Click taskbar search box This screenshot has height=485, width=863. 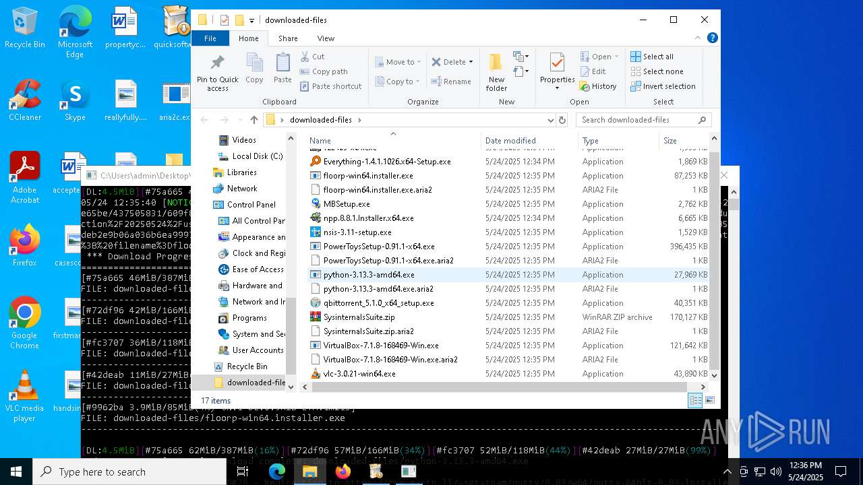129,472
